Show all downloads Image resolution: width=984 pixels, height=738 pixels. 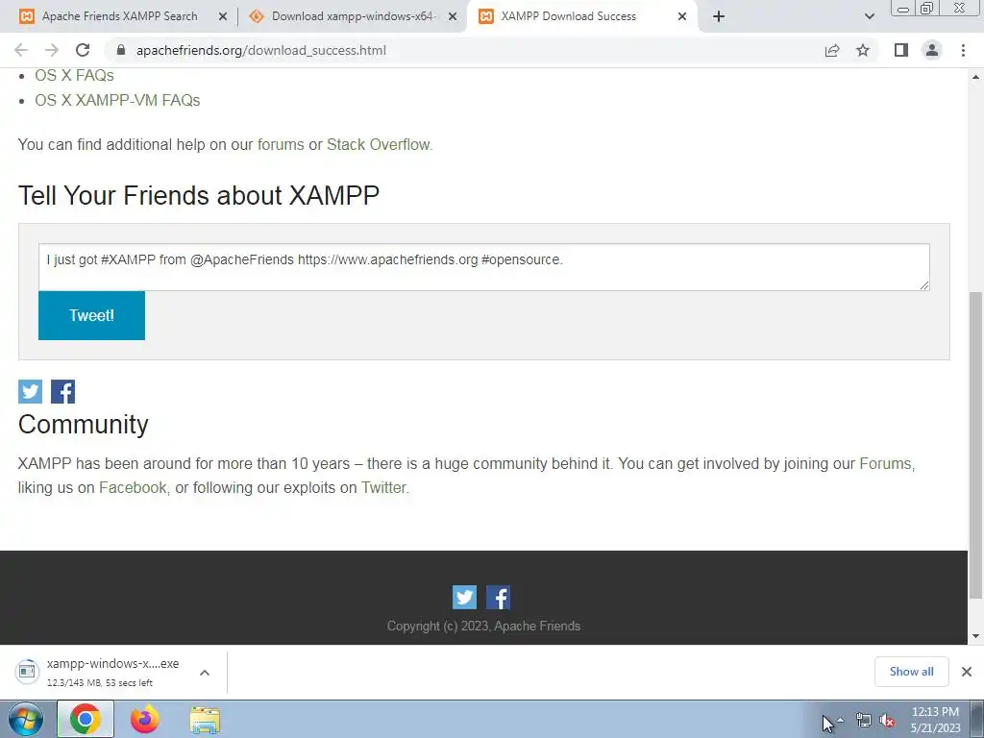(911, 672)
